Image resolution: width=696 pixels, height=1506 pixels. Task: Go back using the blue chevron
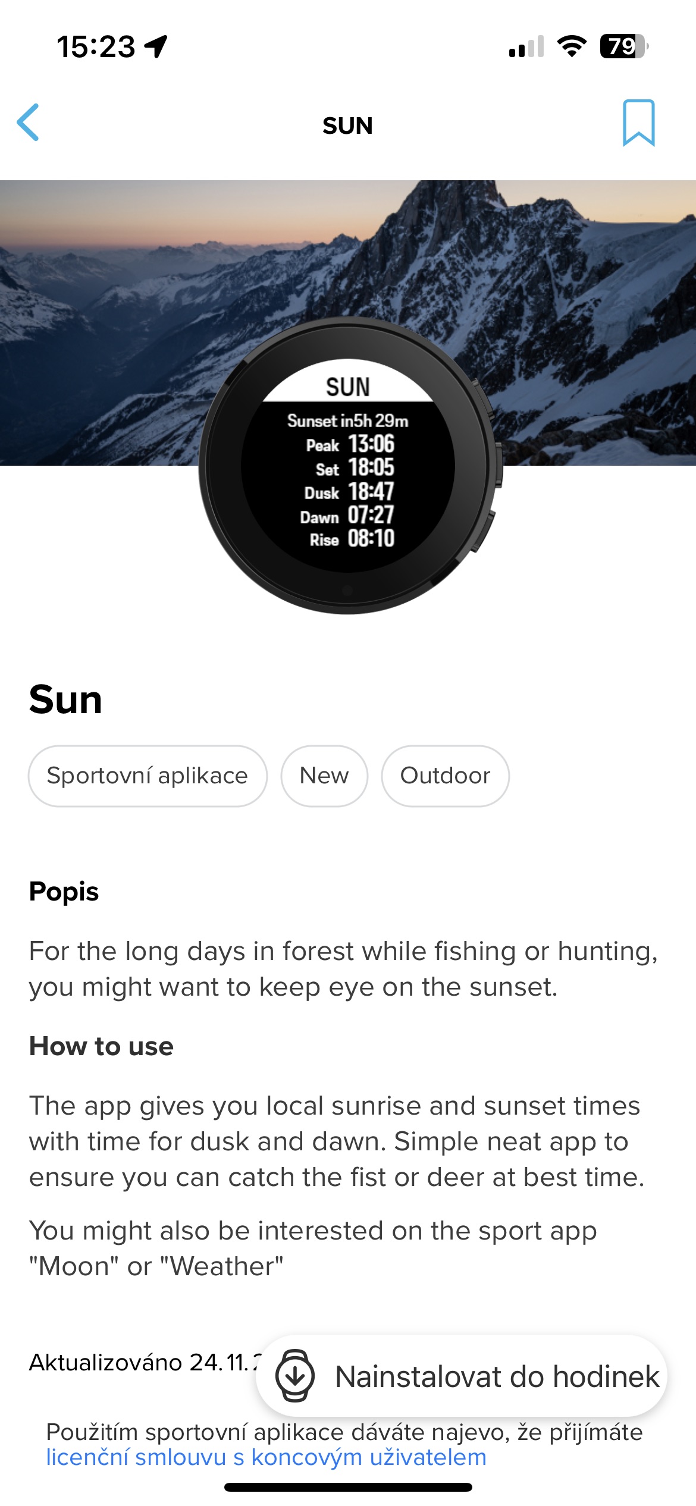[x=29, y=123]
